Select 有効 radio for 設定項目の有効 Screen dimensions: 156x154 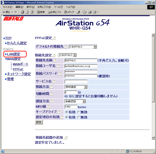pos(67,117)
